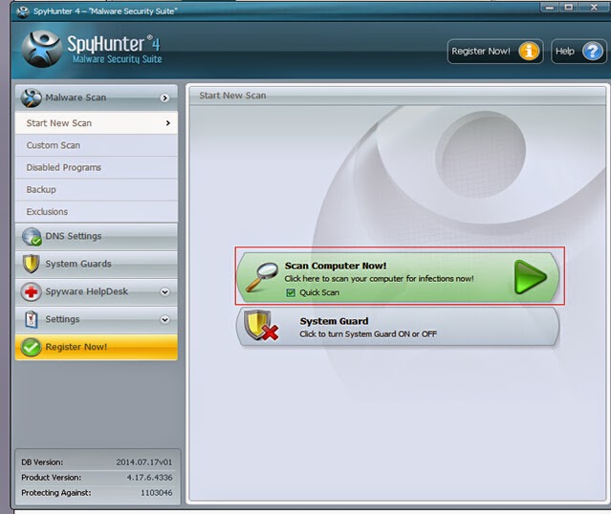Screen dimensions: 611x514
Task: Click Scan Computer Now! heading
Action: pos(336,266)
